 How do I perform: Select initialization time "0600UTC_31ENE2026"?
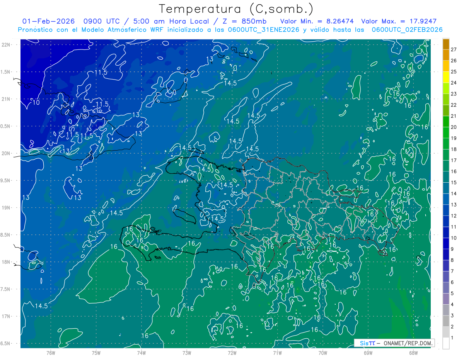coord(264,30)
